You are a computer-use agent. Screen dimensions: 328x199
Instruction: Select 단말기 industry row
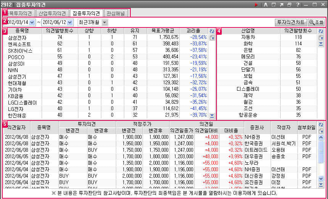pos(267,70)
